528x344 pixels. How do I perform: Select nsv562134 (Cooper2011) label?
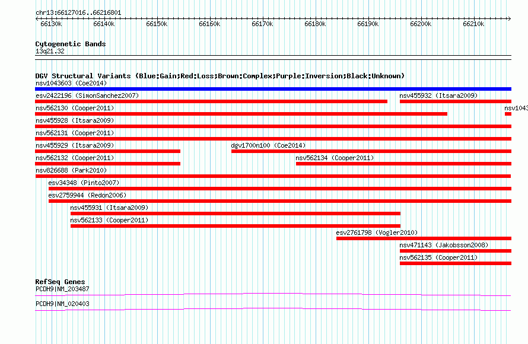[x=335, y=158]
